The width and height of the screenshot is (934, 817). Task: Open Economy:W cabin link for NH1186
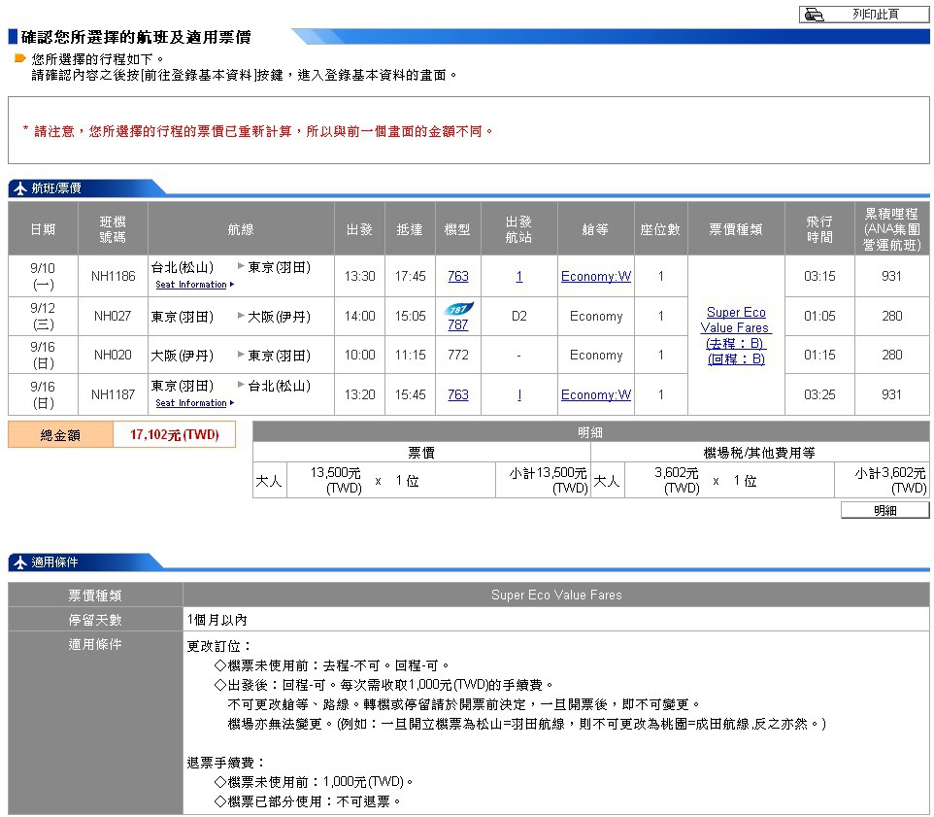pos(595,277)
